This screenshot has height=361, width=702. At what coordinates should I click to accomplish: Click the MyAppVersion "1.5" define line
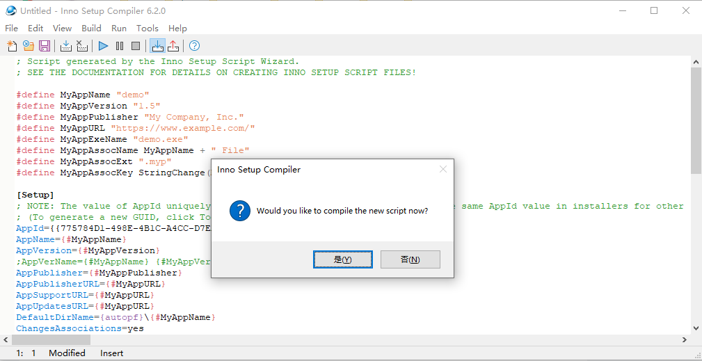(88, 106)
